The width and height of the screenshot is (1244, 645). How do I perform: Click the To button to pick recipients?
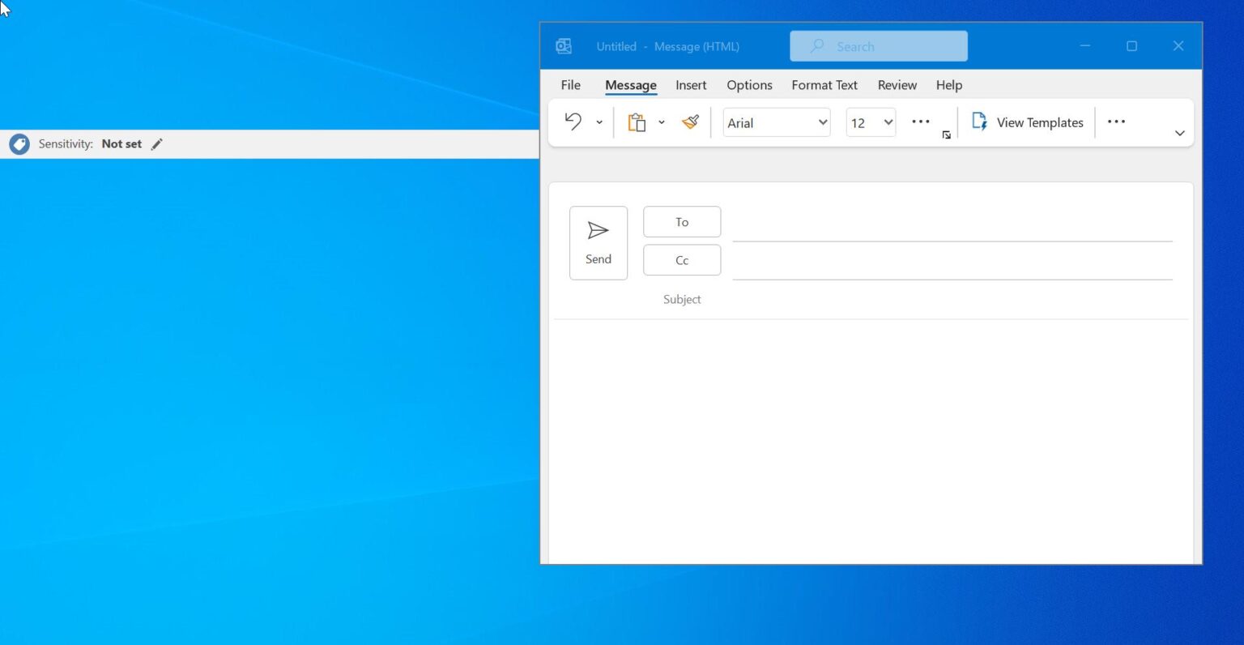click(x=682, y=221)
